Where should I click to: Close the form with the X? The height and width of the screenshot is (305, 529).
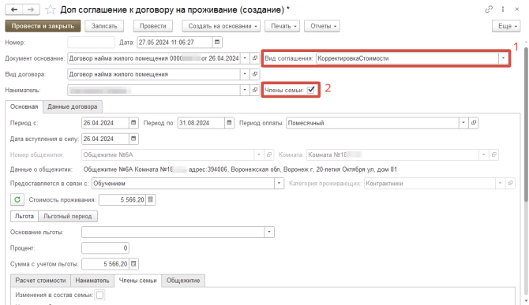tap(517, 9)
